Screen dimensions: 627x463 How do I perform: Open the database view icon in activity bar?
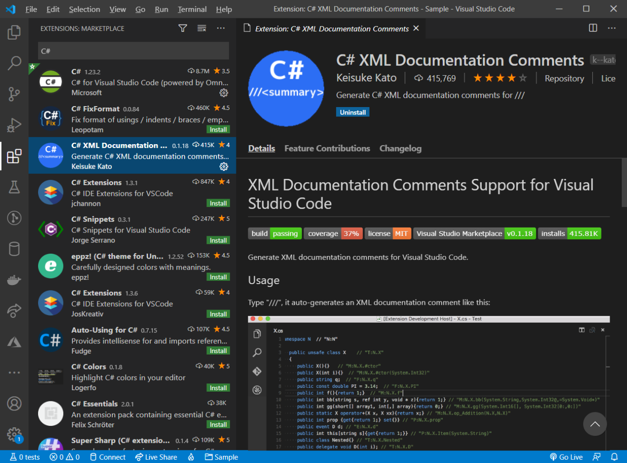[14, 249]
